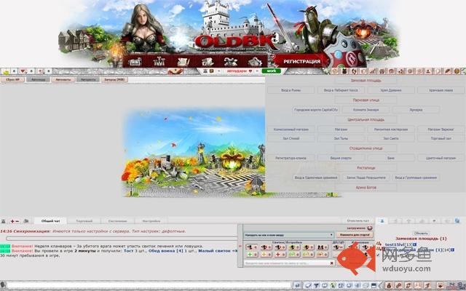466x291 pixels.
Task: Open Ремонтная мастерская
Action: click(391, 129)
